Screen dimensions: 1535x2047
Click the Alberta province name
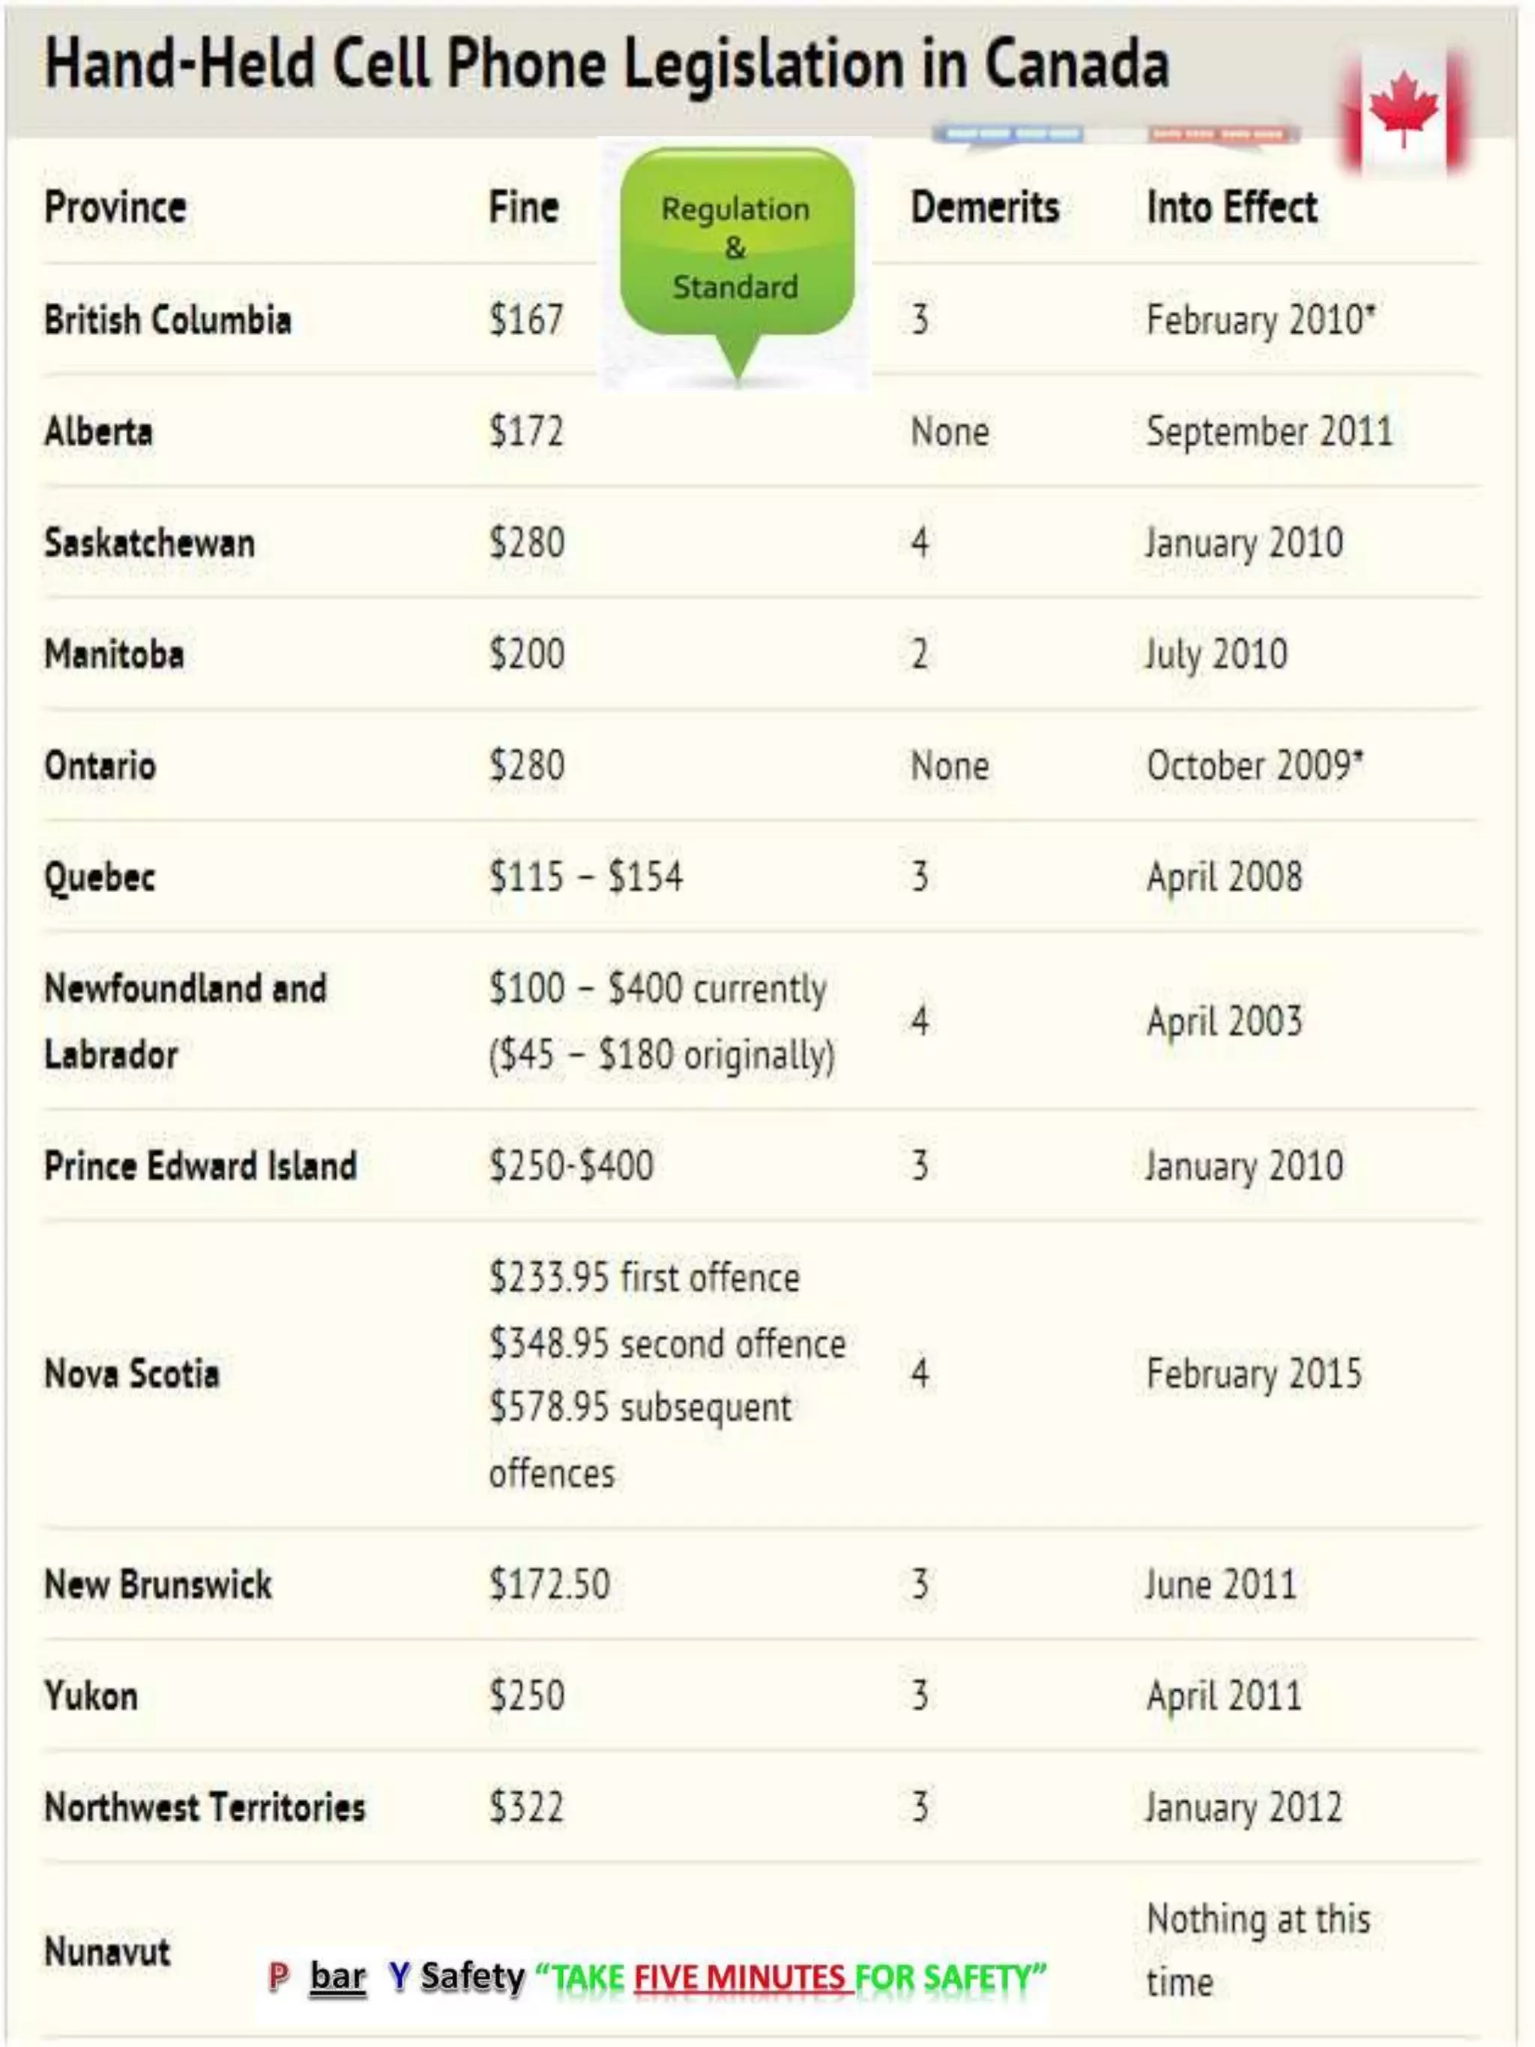click(x=98, y=431)
